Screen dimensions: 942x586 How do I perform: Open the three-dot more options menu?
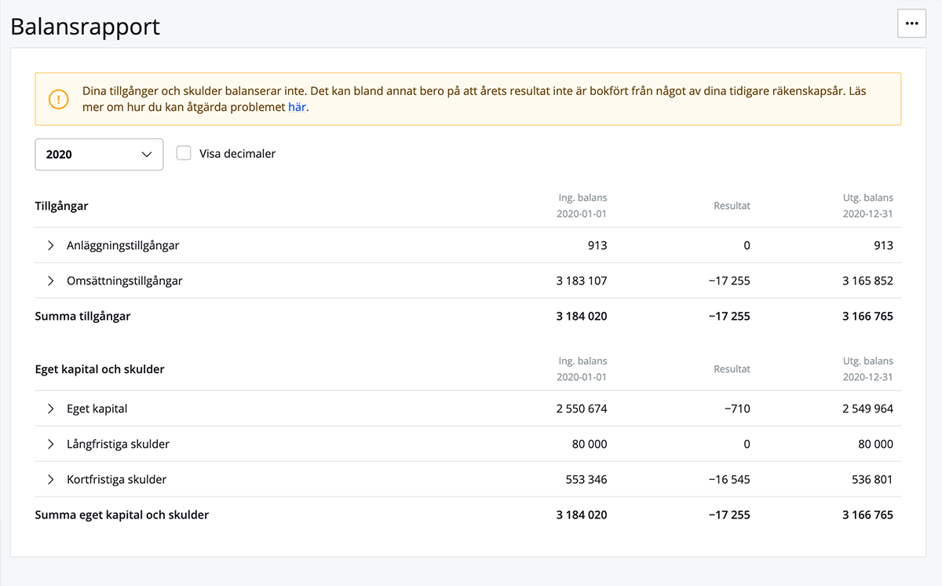tap(911, 24)
